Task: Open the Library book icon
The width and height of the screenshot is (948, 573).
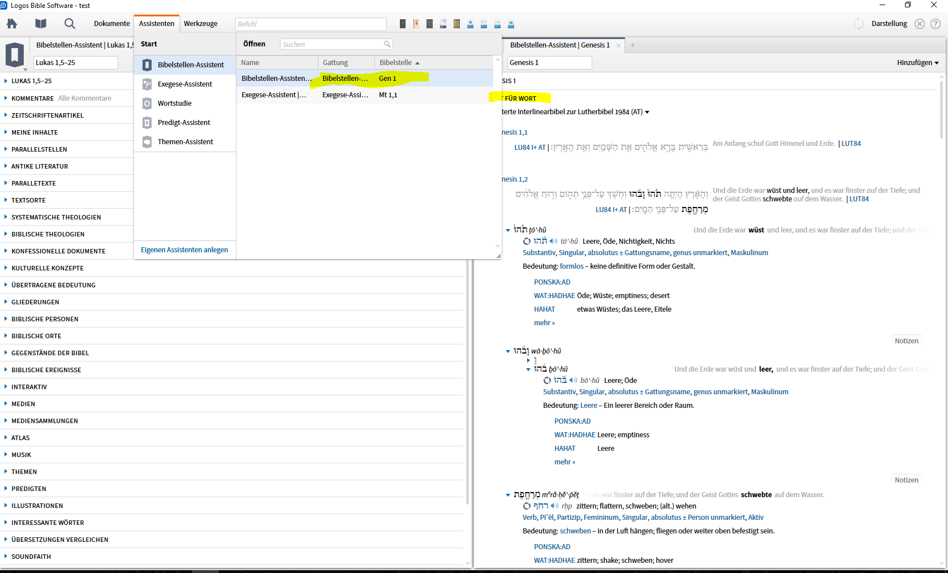Action: 41,23
